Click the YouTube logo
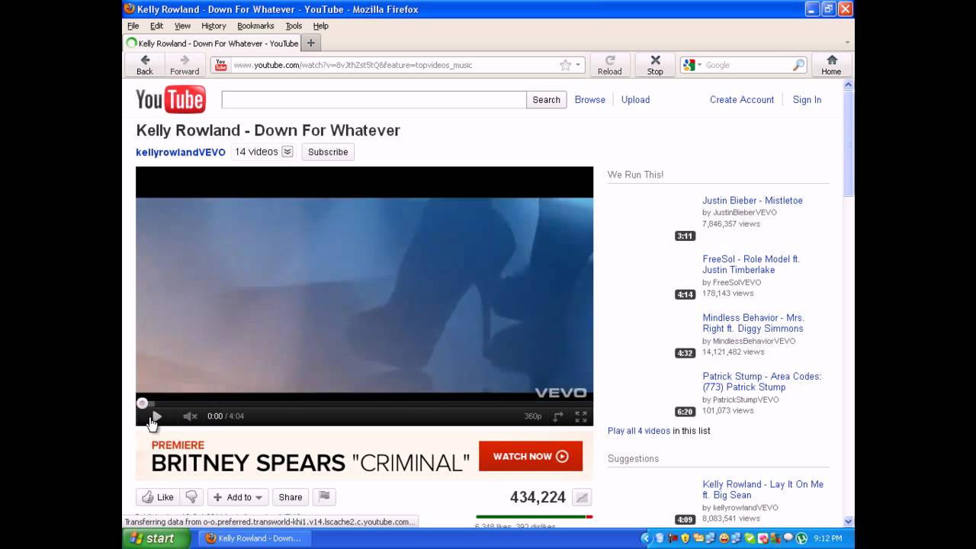 tap(171, 99)
